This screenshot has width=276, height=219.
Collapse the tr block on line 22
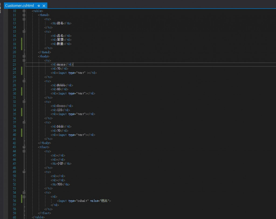(24, 61)
